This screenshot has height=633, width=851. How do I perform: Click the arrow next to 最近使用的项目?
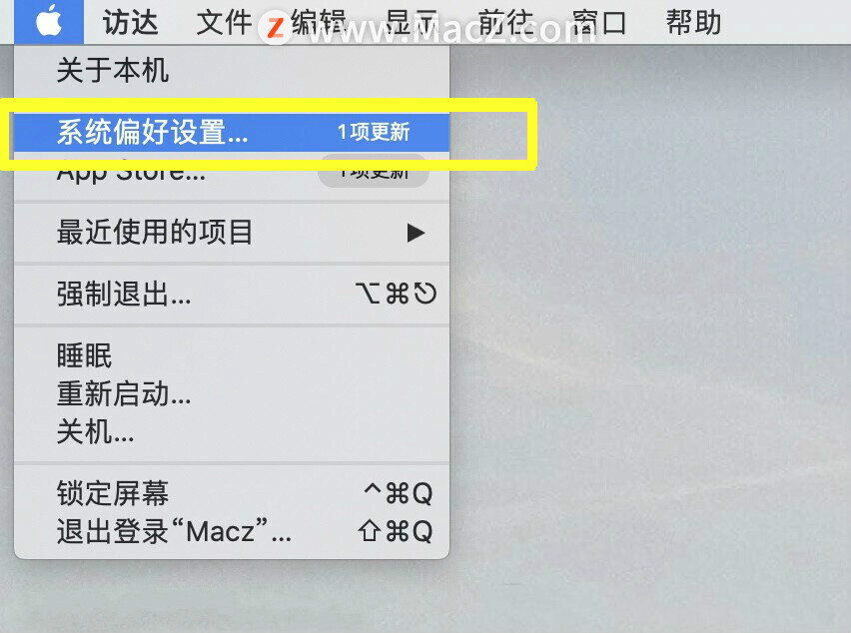[416, 233]
